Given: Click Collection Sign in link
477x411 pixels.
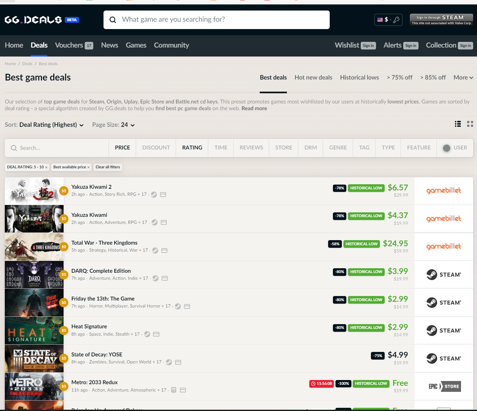Looking at the screenshot, I should [x=465, y=46].
